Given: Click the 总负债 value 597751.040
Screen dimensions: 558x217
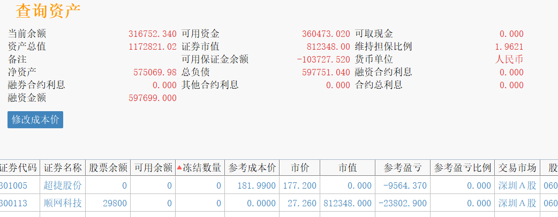Looking at the screenshot, I should pos(326,73).
